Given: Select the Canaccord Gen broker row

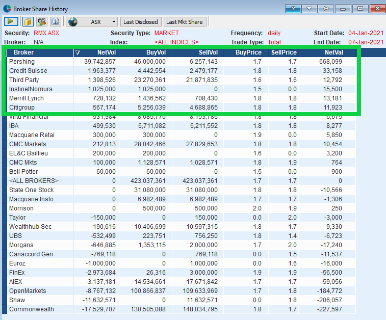Looking at the screenshot, I should pos(182,254).
